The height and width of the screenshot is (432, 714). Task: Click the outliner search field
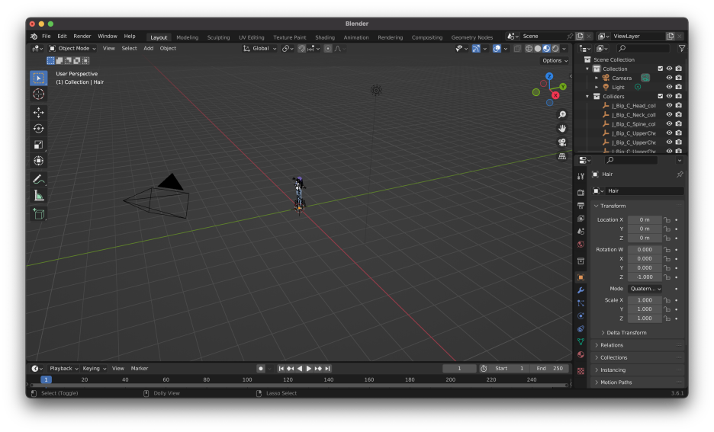644,48
